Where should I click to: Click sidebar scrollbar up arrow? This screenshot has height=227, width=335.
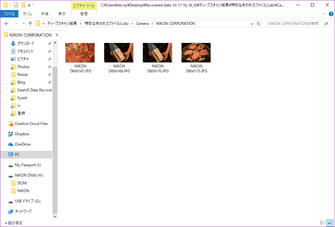55,43
